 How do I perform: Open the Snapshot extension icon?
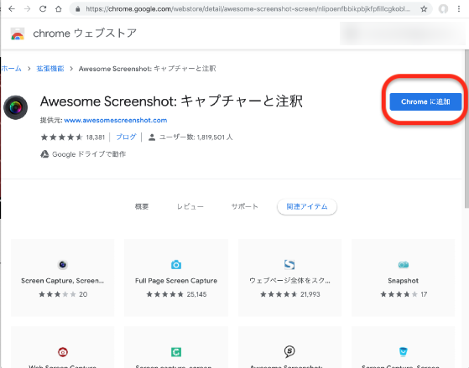(404, 265)
